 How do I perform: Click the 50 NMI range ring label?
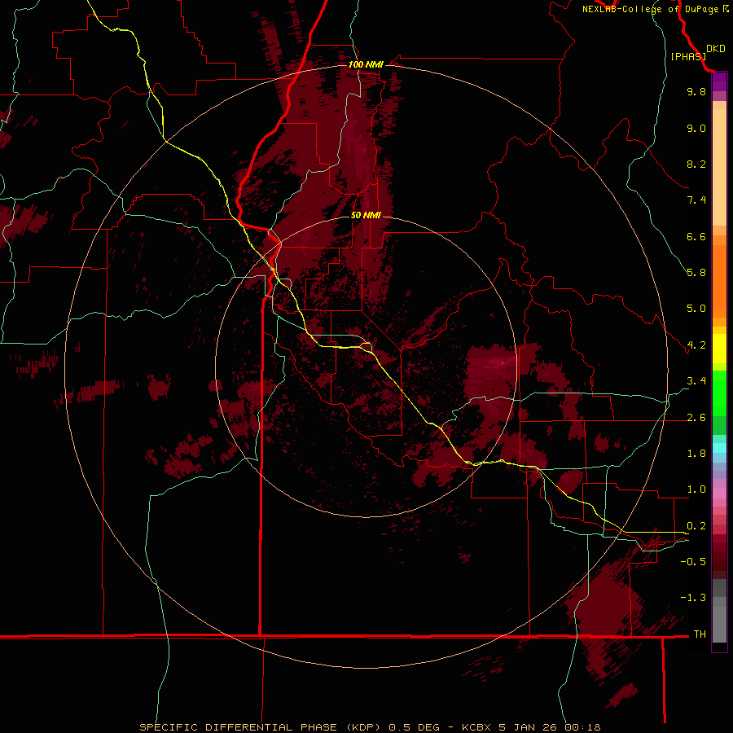366,215
